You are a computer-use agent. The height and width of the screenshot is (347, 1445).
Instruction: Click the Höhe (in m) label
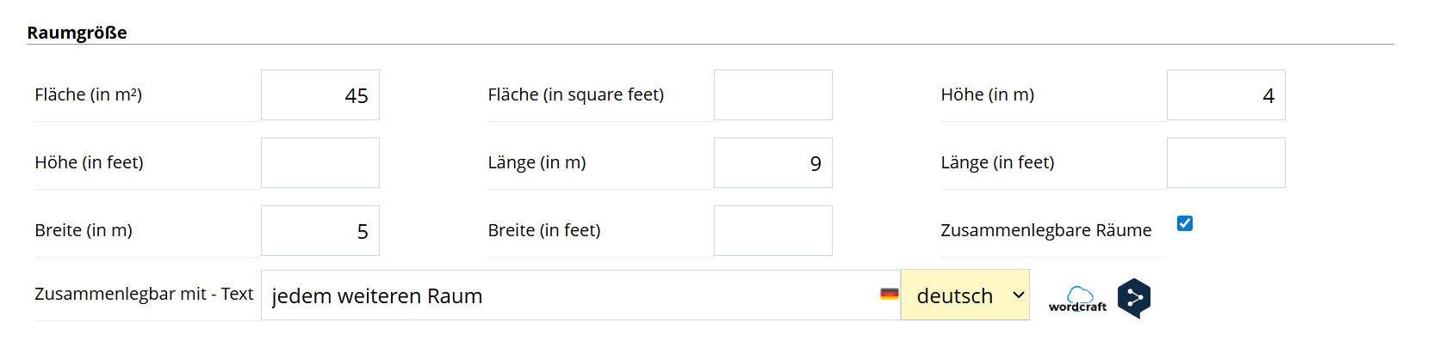(x=988, y=94)
